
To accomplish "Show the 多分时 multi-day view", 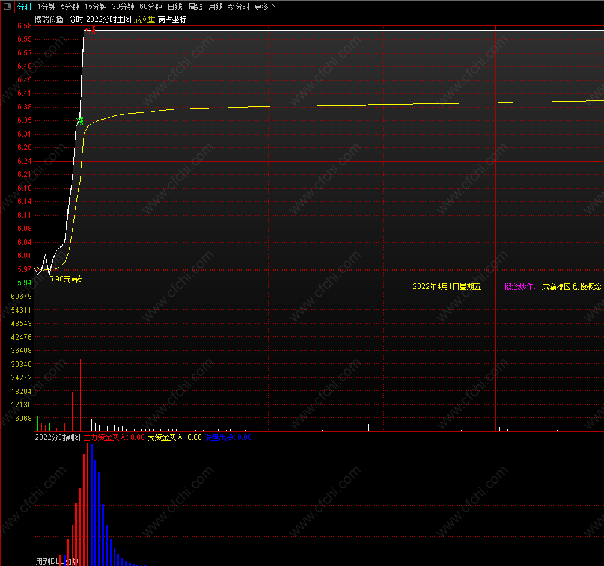I will [239, 7].
